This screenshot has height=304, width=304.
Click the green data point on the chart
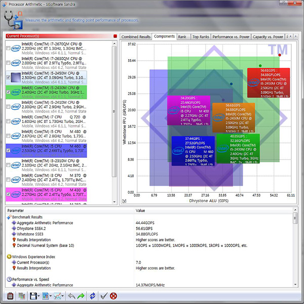click(260, 66)
